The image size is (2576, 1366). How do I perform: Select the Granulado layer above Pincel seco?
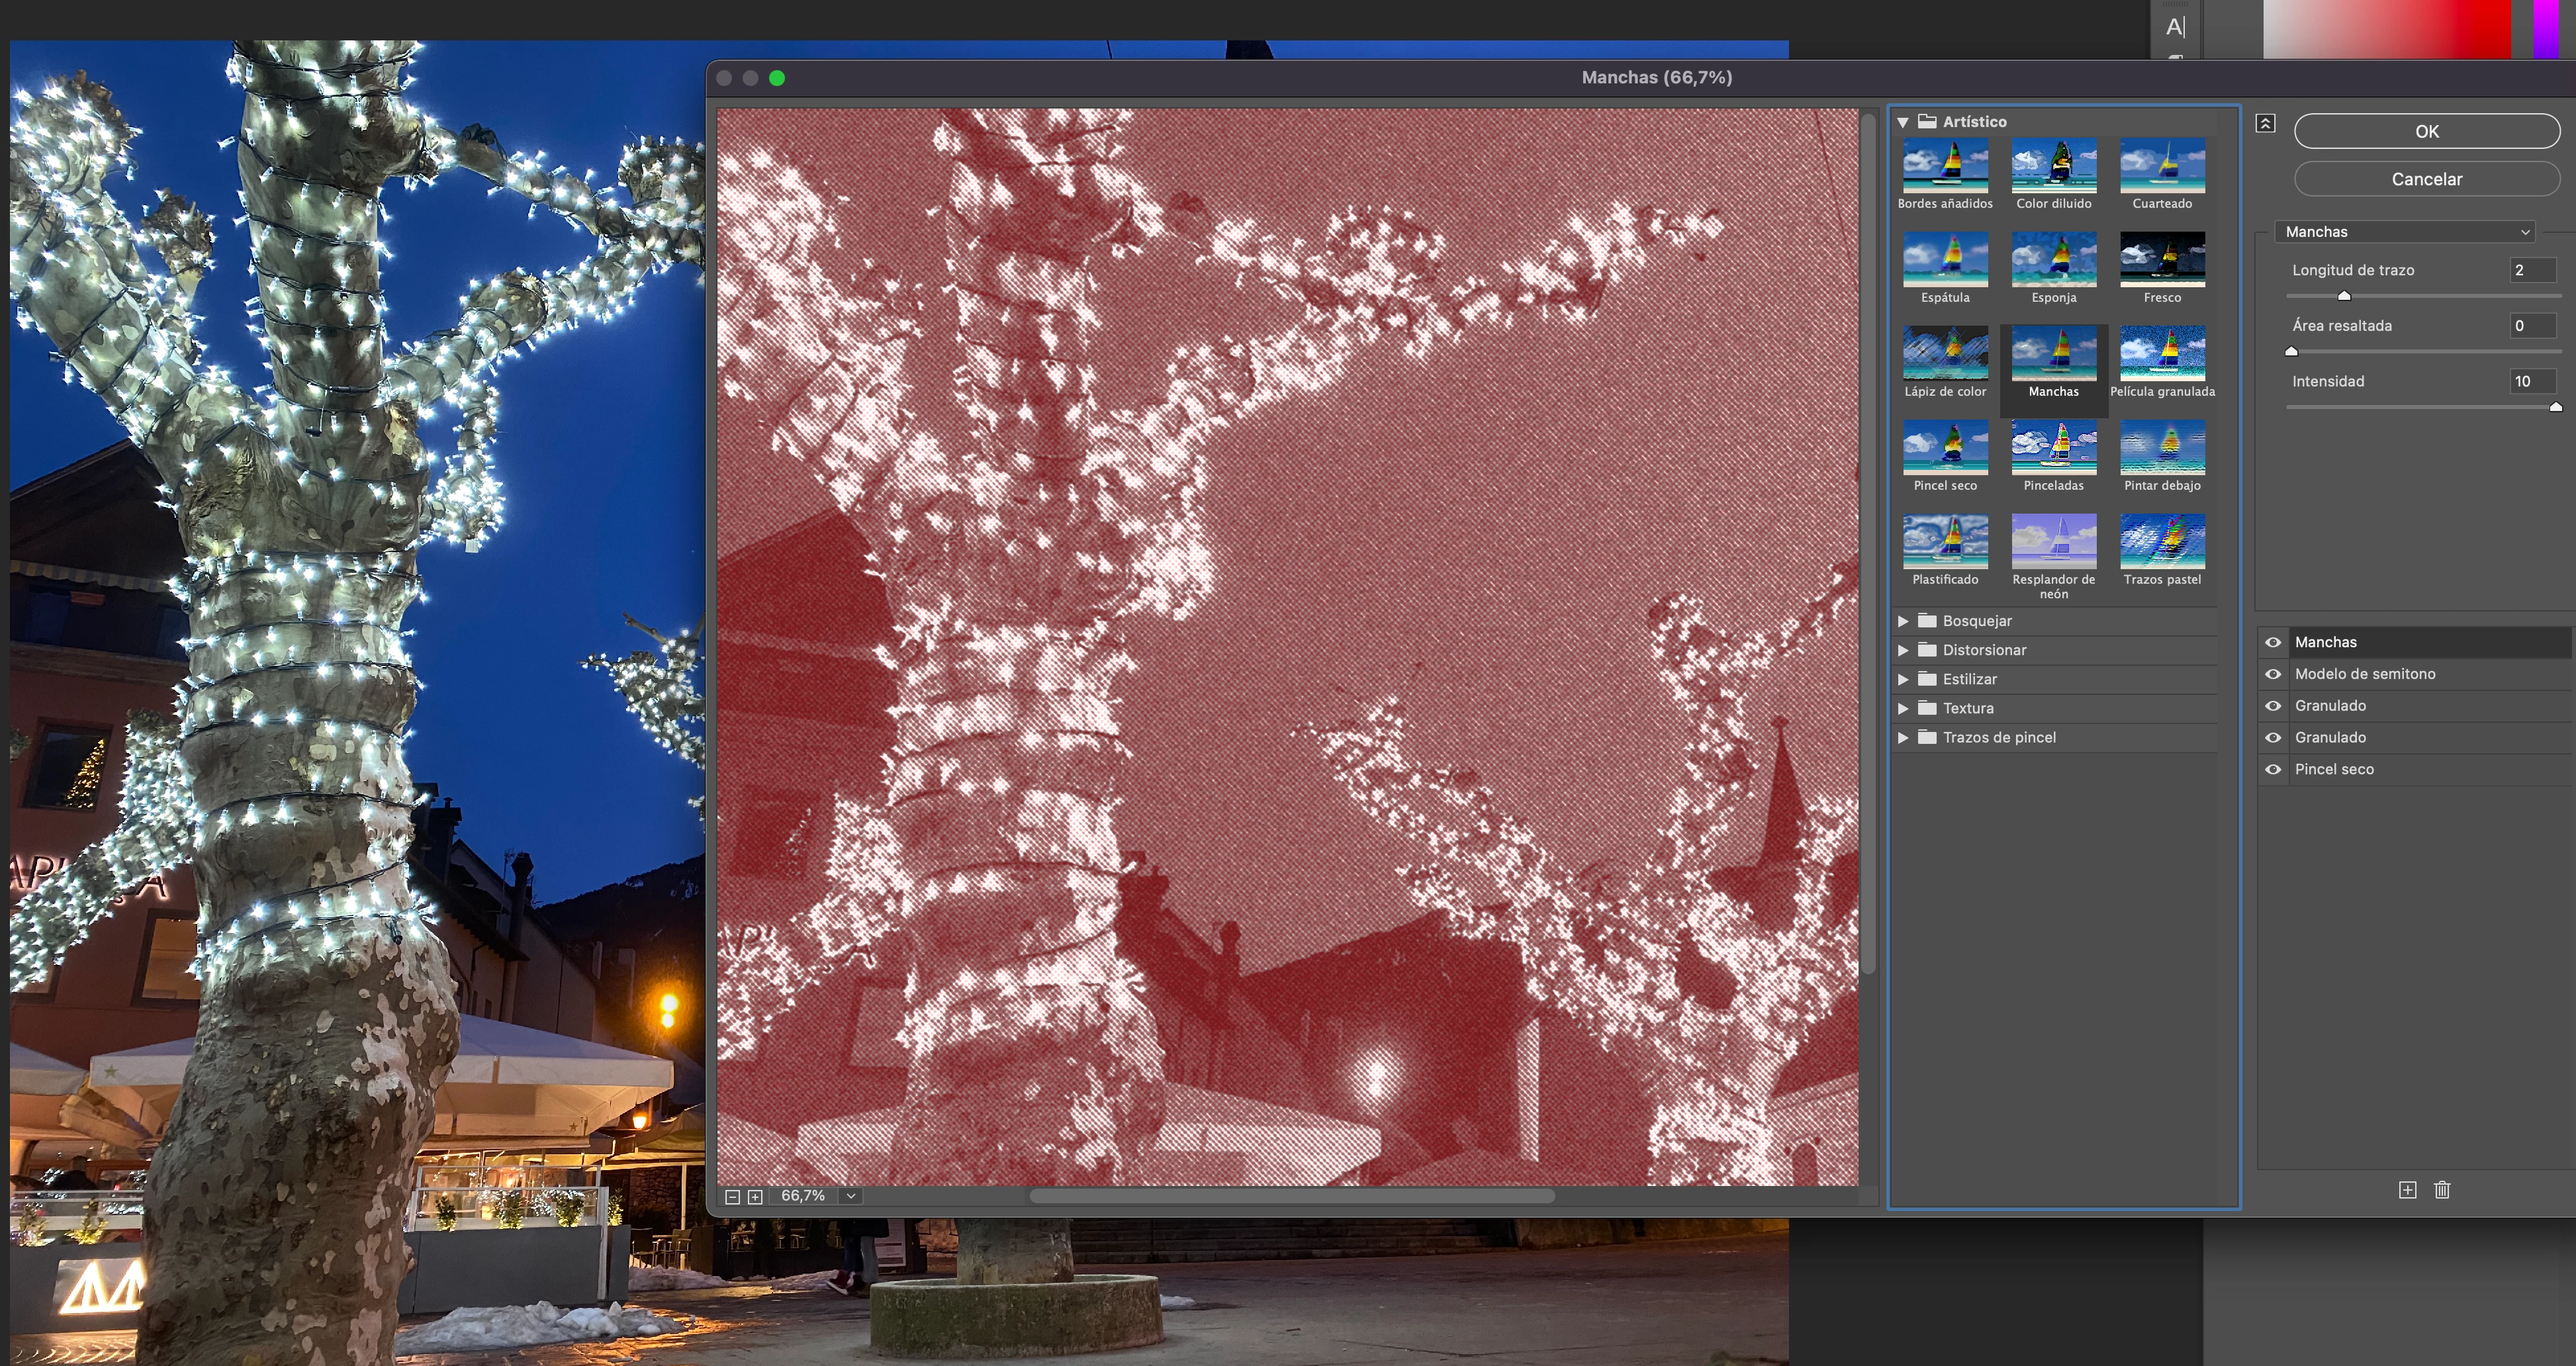(x=2330, y=737)
